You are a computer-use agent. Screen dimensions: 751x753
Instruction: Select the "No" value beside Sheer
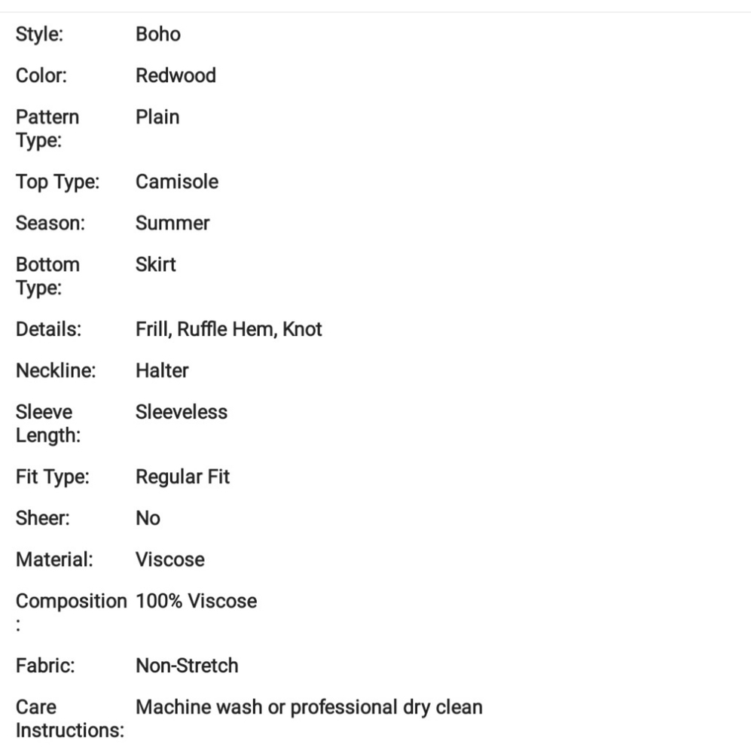148,518
